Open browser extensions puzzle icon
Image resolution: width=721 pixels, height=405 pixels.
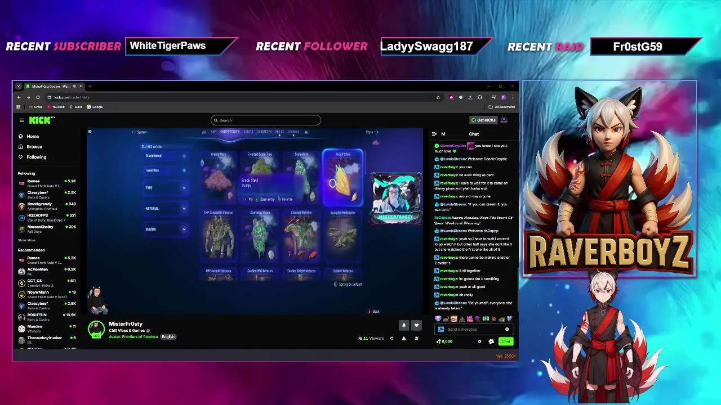479,97
